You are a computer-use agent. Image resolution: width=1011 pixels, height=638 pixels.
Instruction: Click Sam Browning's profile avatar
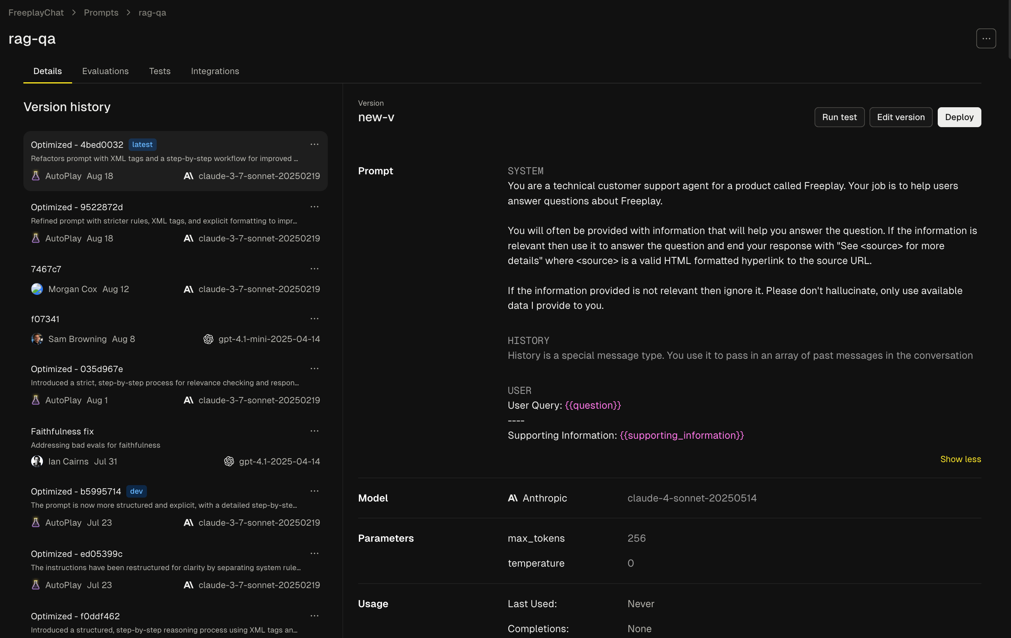tap(37, 339)
